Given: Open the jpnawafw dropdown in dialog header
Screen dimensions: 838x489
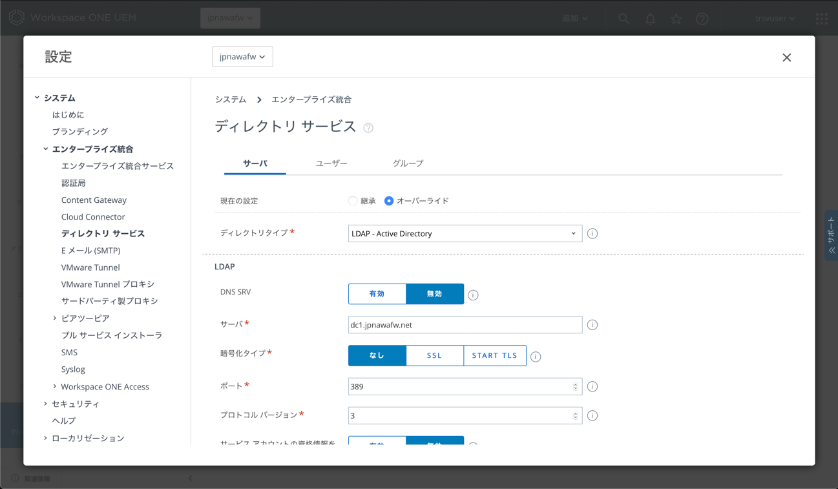Looking at the screenshot, I should pyautogui.click(x=242, y=57).
